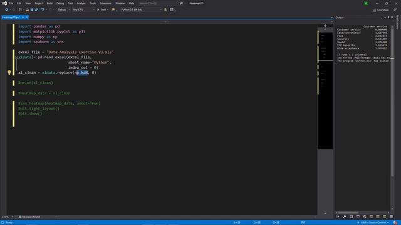Click the first icon below Output panel
The image size is (401, 225).
coord(338,217)
